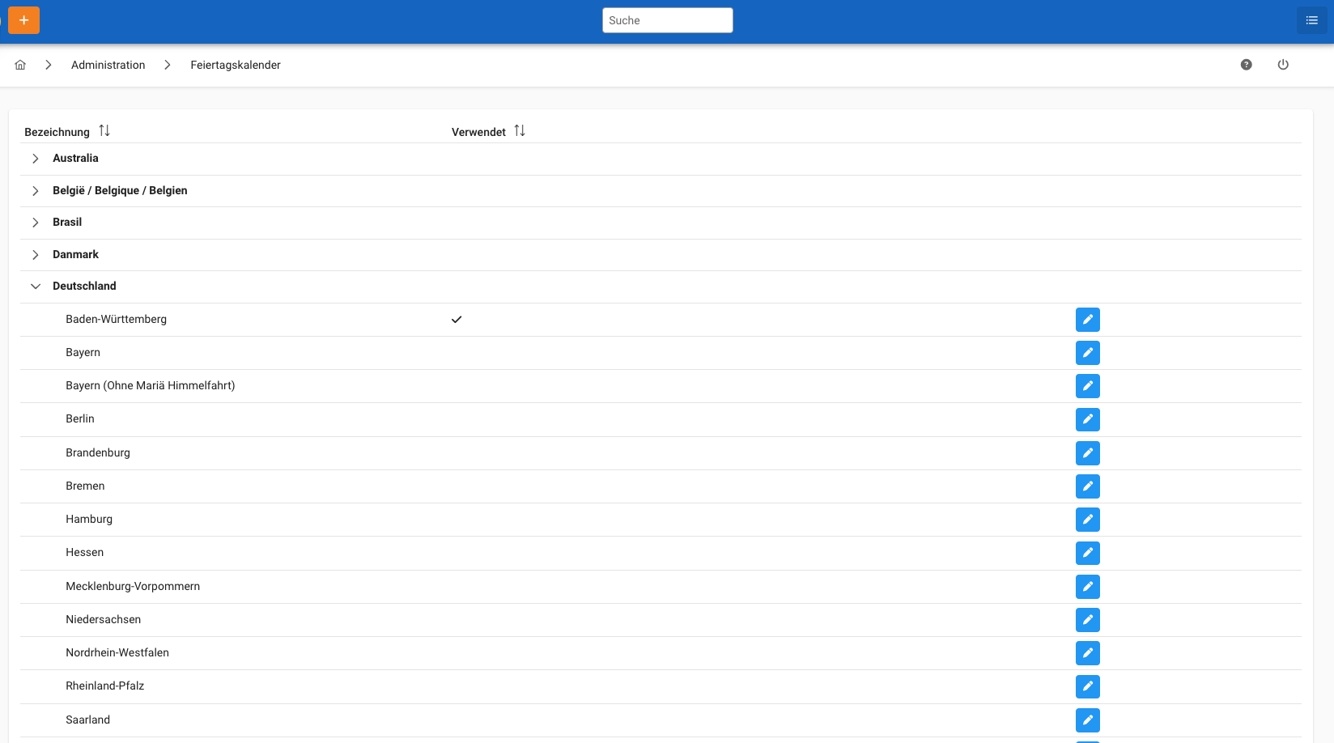Edit the Nordrhein-Westfalen calendar entry
Viewport: 1334px width, 743px height.
click(x=1087, y=653)
